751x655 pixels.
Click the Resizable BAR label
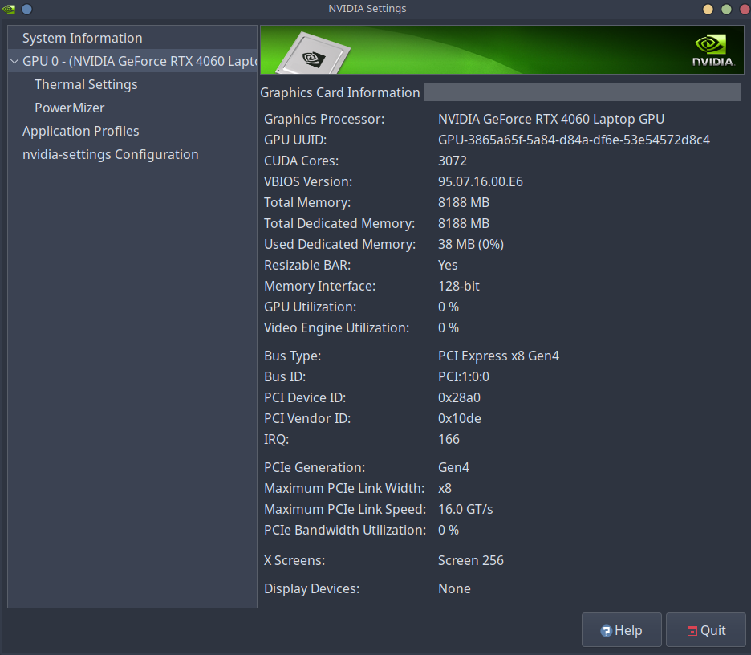tap(307, 265)
